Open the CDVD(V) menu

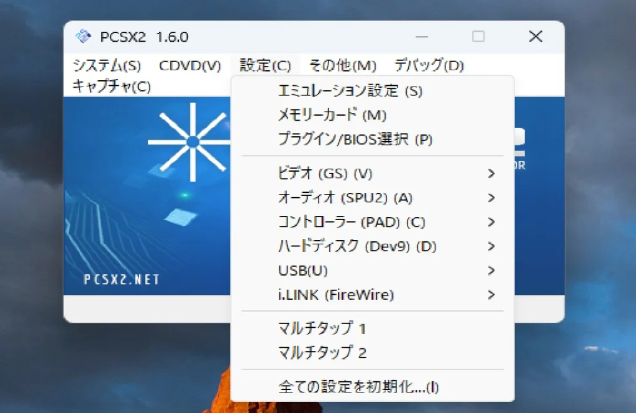190,65
